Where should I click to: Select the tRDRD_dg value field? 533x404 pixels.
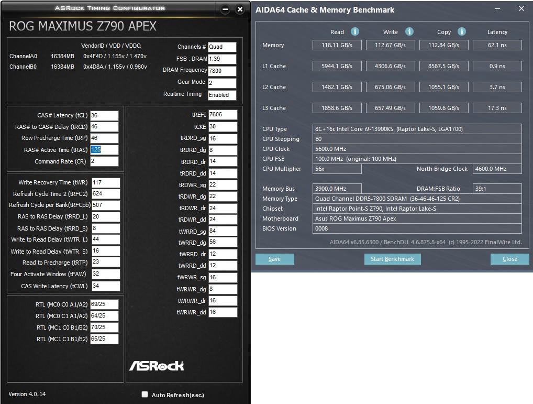[223, 150]
